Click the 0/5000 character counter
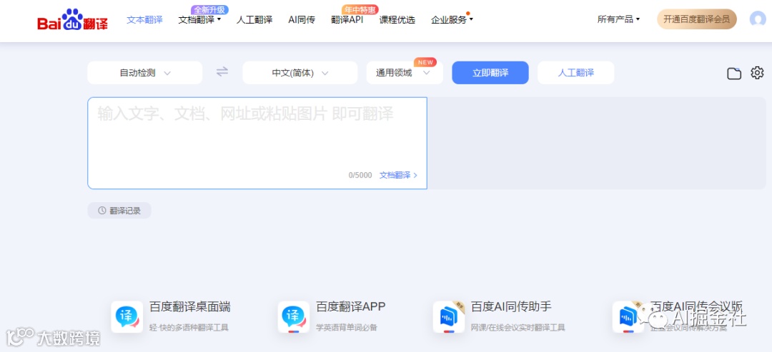Image resolution: width=772 pixels, height=352 pixels. click(x=360, y=175)
